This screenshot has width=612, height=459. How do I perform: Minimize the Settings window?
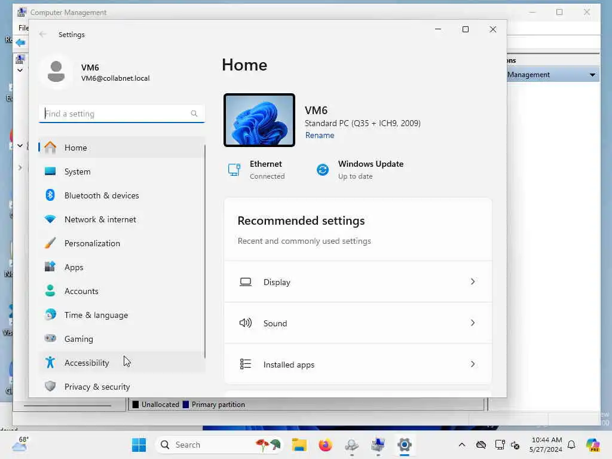(x=438, y=29)
